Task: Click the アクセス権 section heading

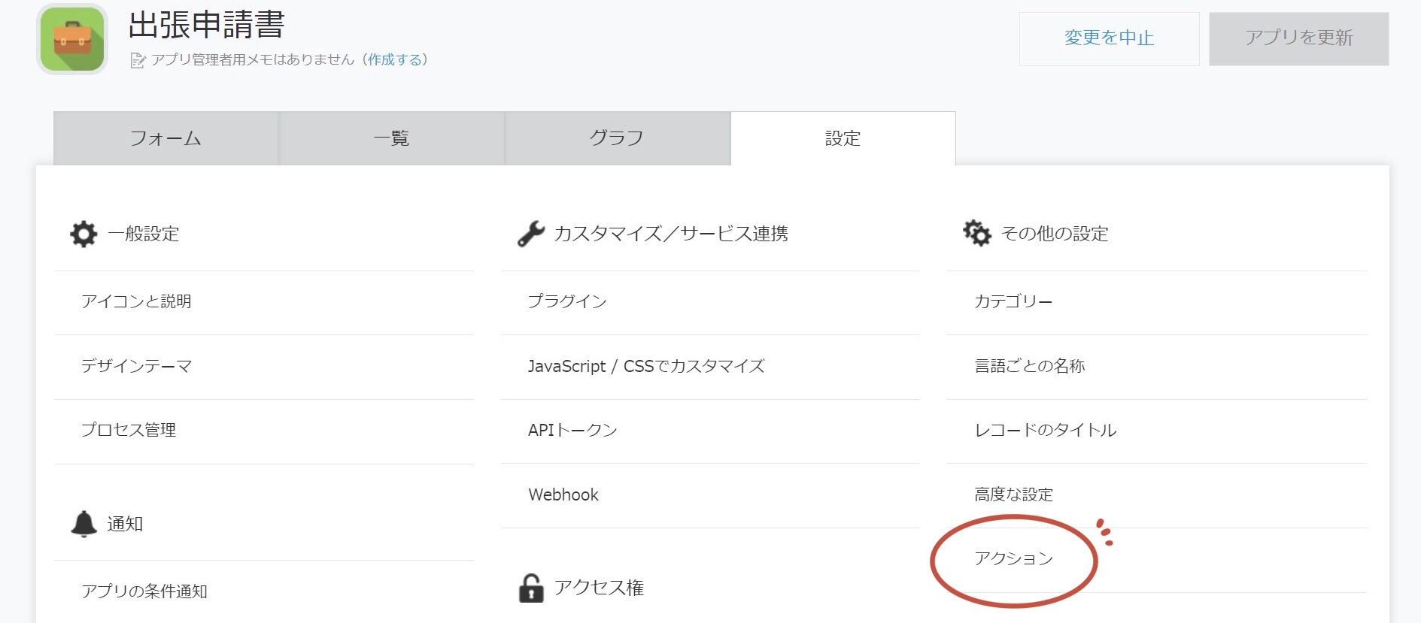Action: 599,588
